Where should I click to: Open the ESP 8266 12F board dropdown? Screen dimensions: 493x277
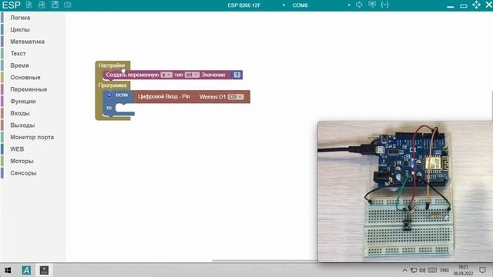pos(257,5)
